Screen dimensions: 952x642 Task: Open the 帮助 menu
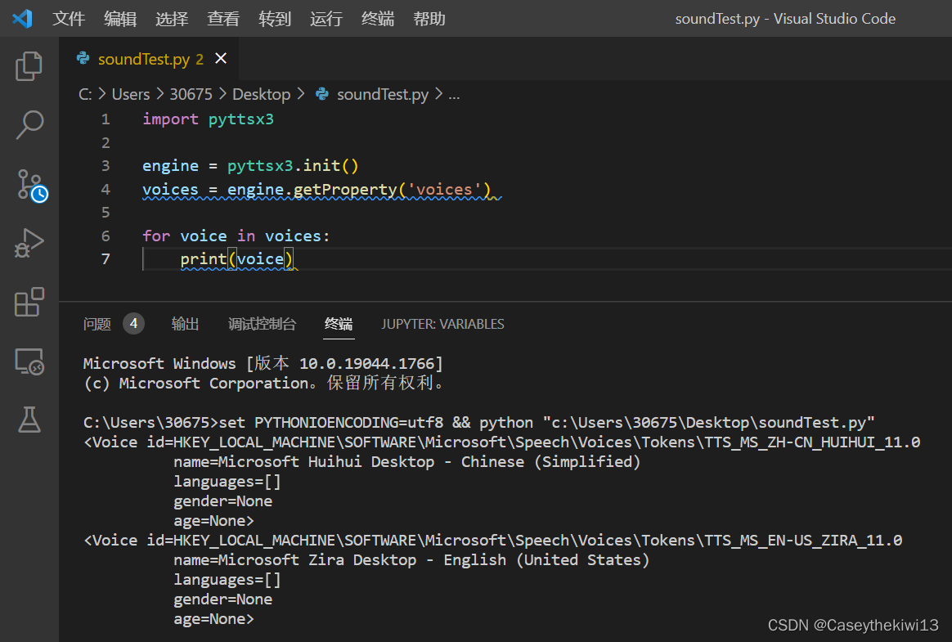click(429, 19)
